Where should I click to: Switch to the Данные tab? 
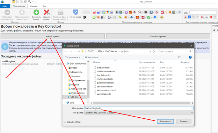pos(34,6)
